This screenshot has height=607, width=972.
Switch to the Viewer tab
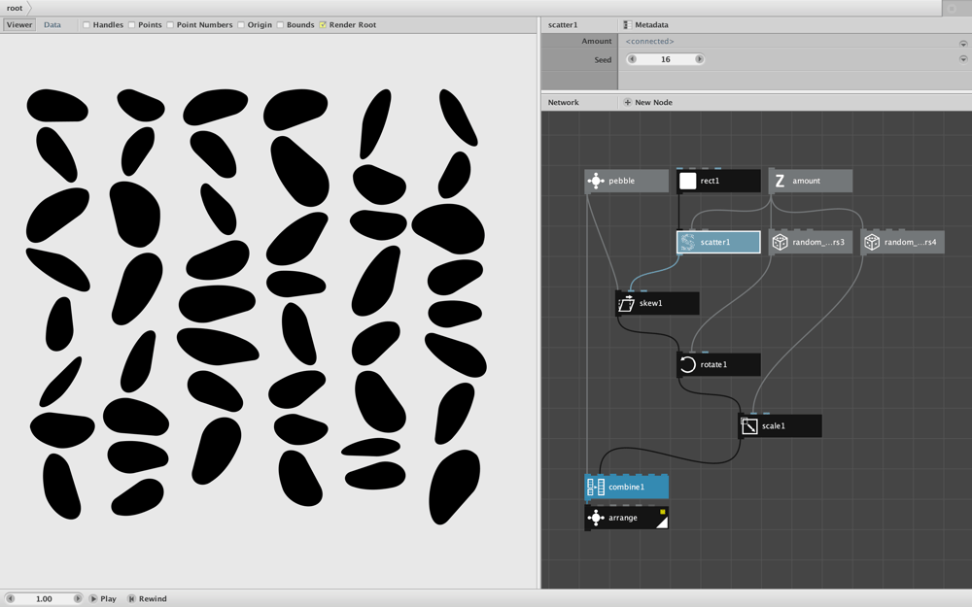click(19, 25)
